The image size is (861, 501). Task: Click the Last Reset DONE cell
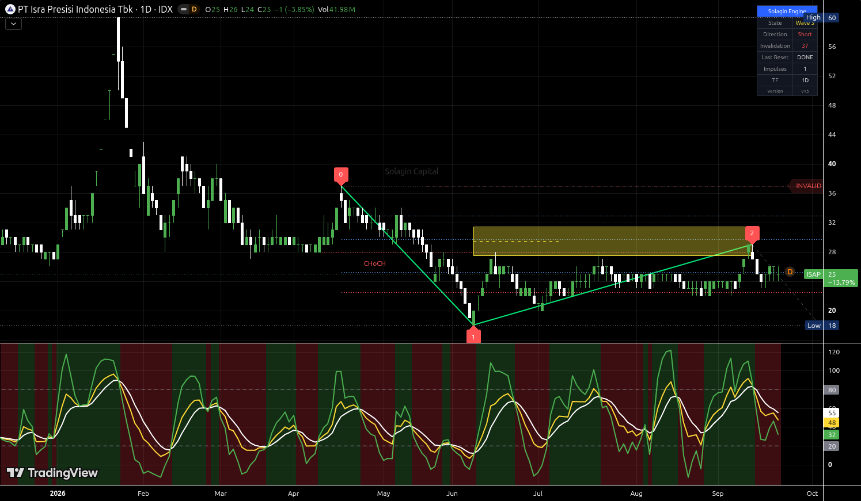tap(805, 58)
